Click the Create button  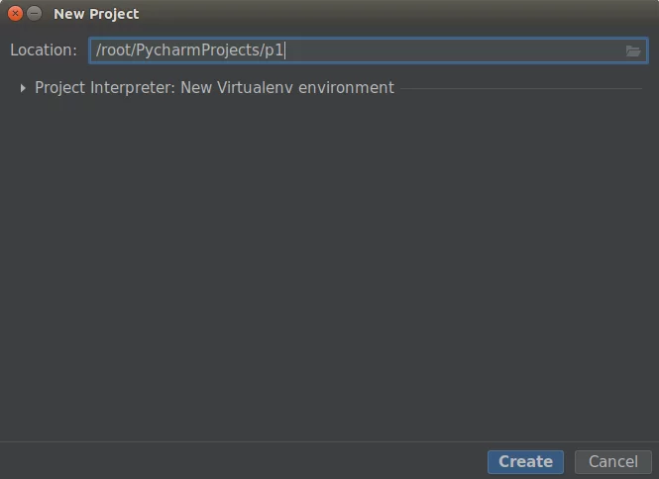pyautogui.click(x=525, y=462)
